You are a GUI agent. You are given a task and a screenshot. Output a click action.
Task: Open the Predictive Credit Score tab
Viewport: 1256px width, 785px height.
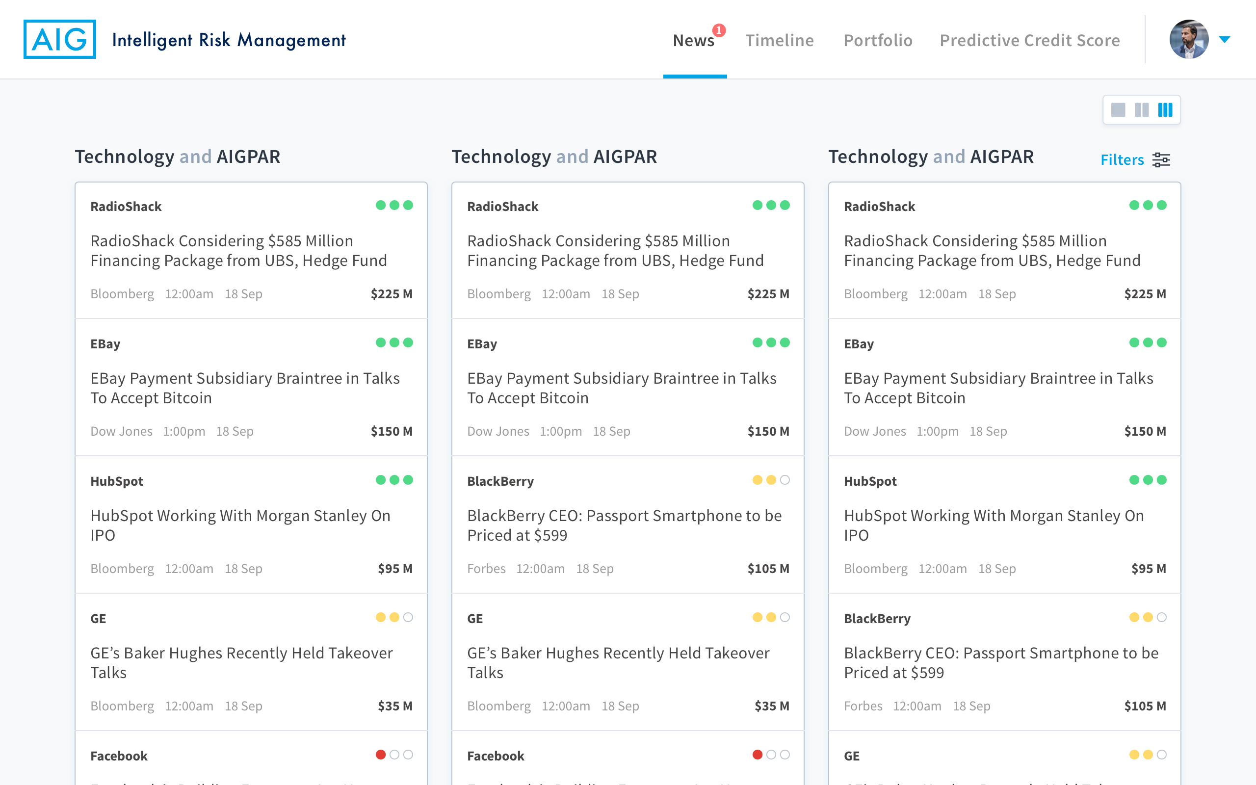(x=1030, y=41)
